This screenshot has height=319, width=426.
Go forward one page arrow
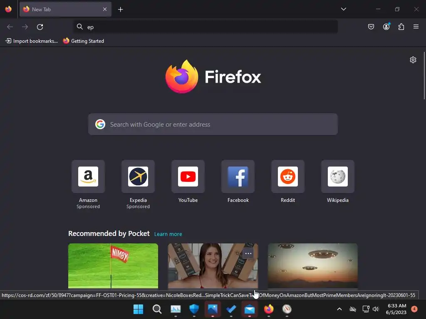point(25,27)
